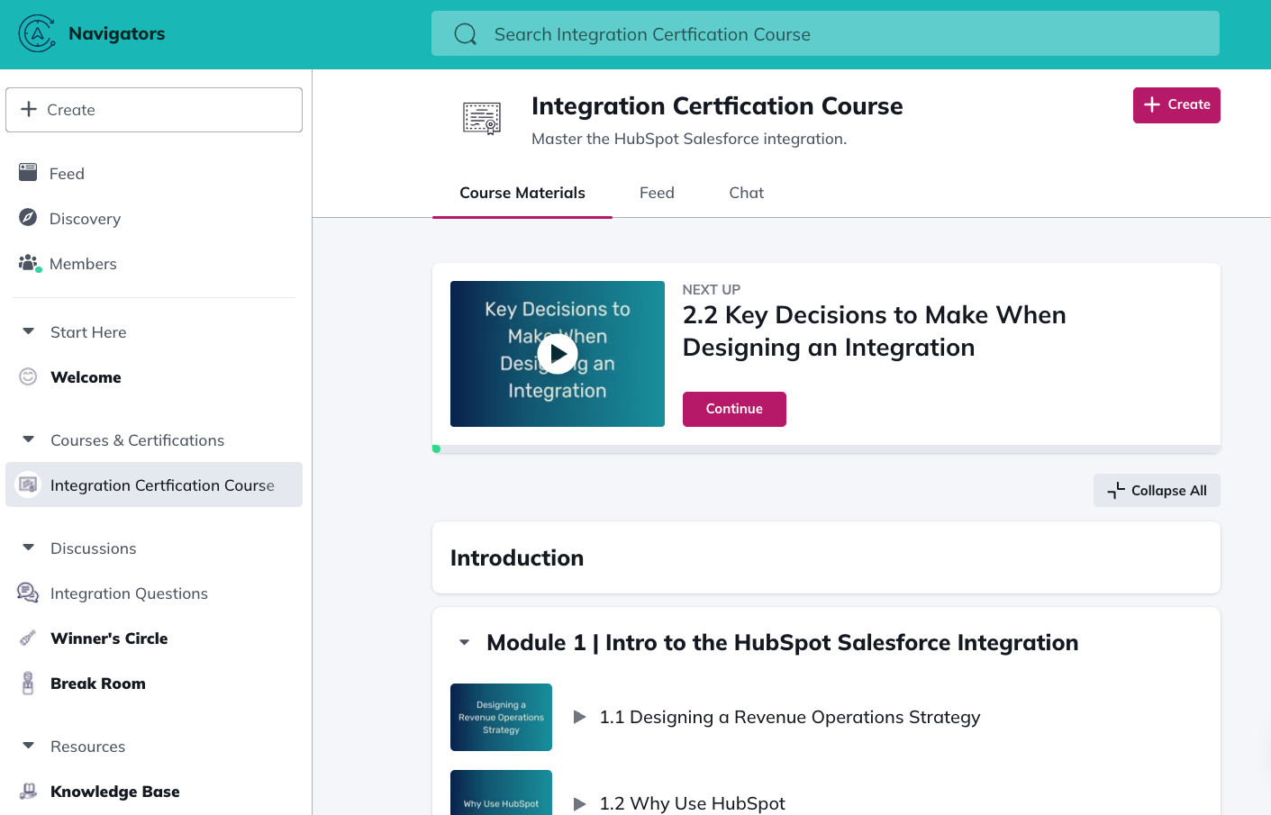Click the Navigators compass logo icon

pos(37,33)
